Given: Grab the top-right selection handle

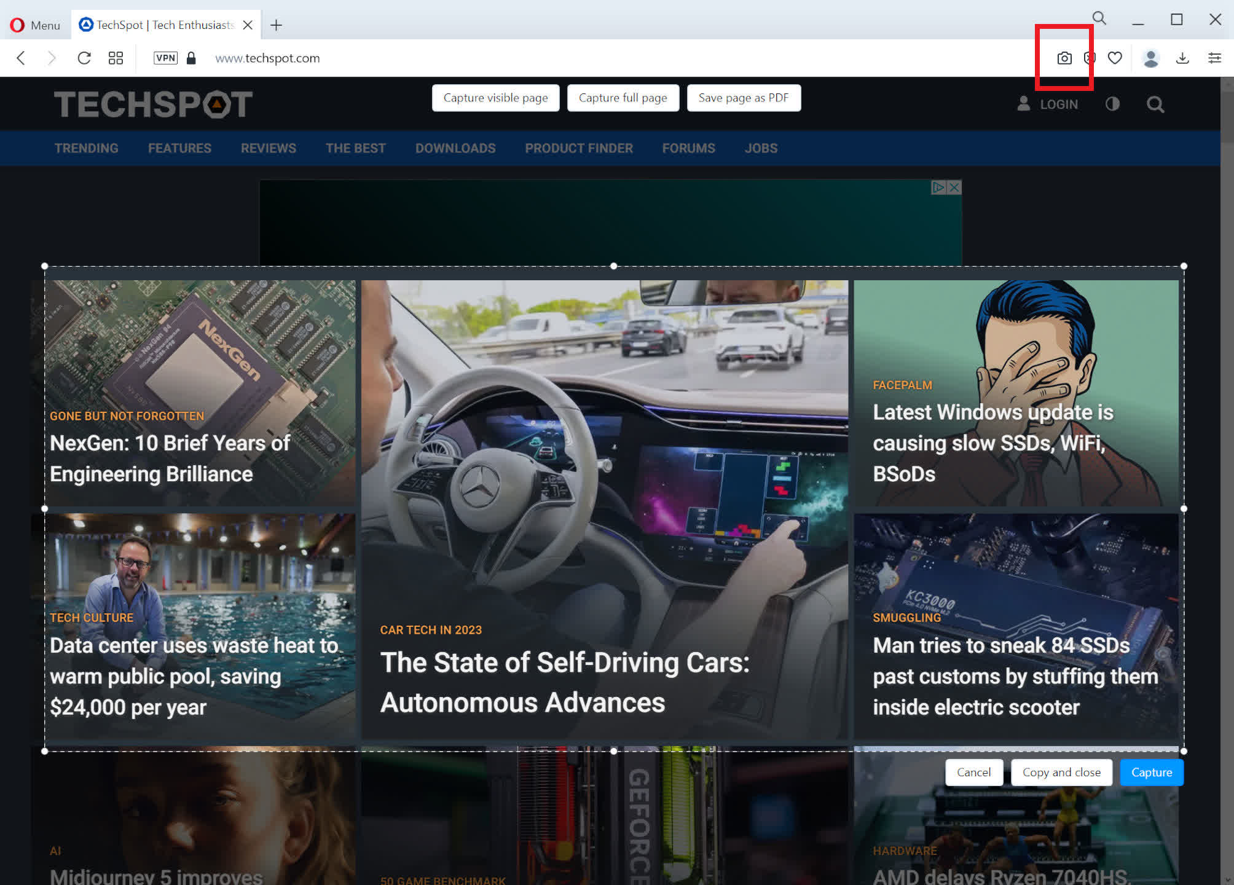Looking at the screenshot, I should pos(1184,266).
